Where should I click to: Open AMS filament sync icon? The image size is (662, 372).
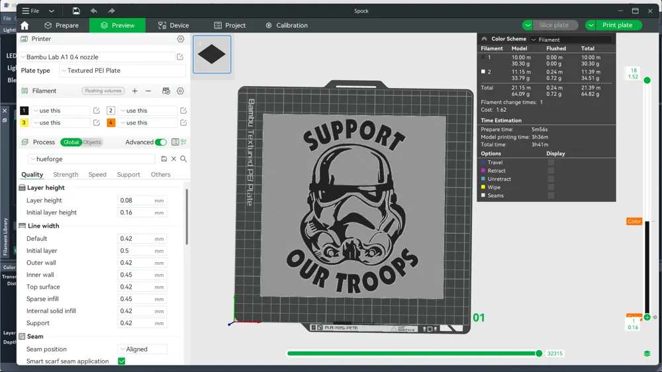(166, 91)
